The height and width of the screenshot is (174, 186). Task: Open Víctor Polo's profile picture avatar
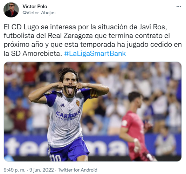(x=11, y=10)
